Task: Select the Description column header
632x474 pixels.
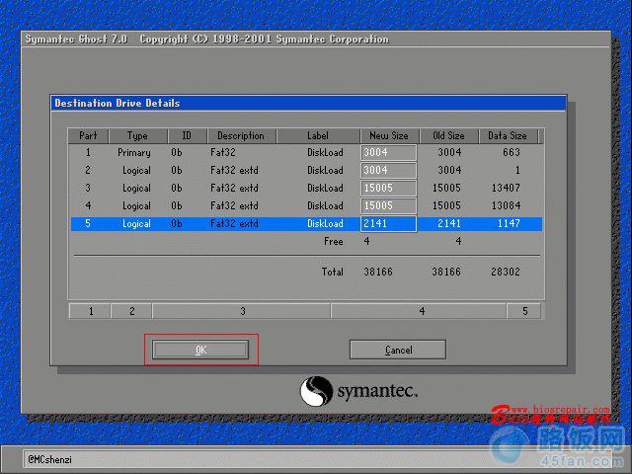Action: pos(241,136)
